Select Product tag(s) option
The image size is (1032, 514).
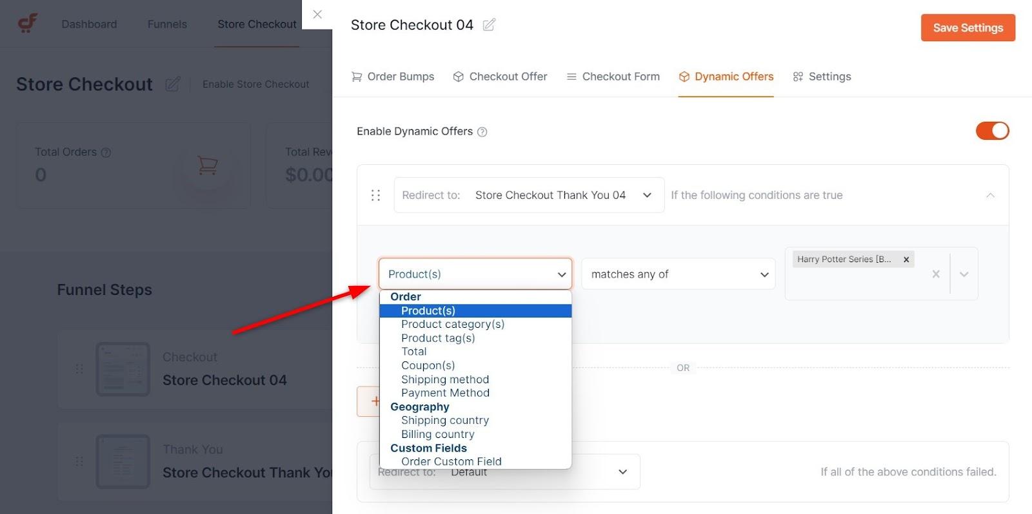[475, 338]
